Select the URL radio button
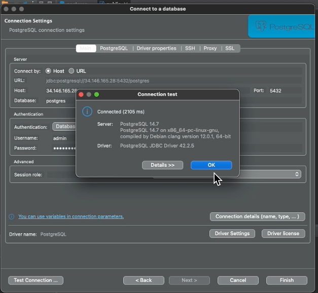Screen dimensions: 318x293 71,71
